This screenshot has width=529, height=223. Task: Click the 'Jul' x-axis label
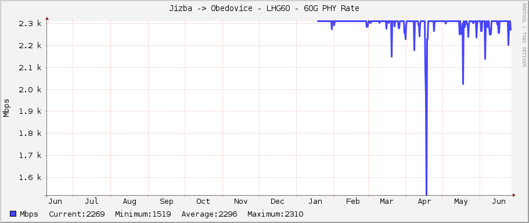pos(91,202)
